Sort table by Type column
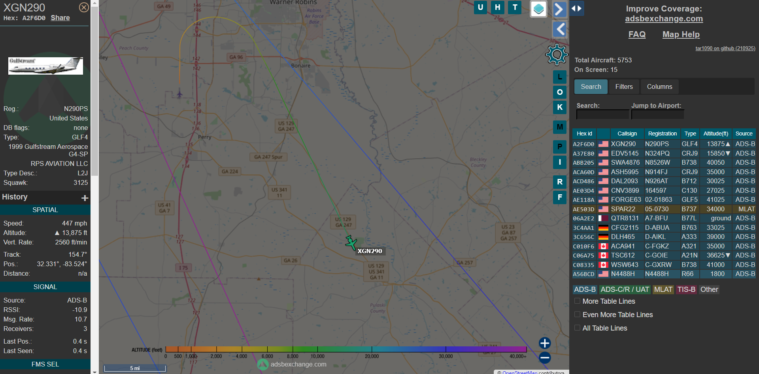Image resolution: width=759 pixels, height=374 pixels. coord(690,133)
